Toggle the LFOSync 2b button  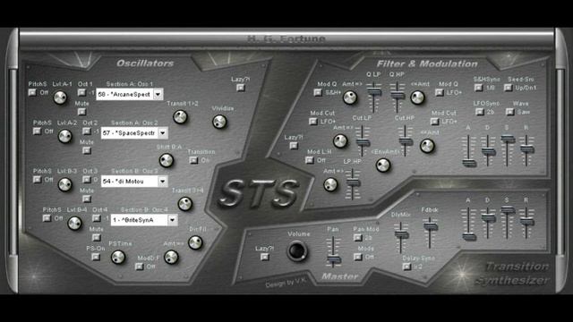coord(480,112)
